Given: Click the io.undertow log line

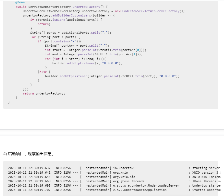Looking at the screenshot, I should click(x=123, y=168).
